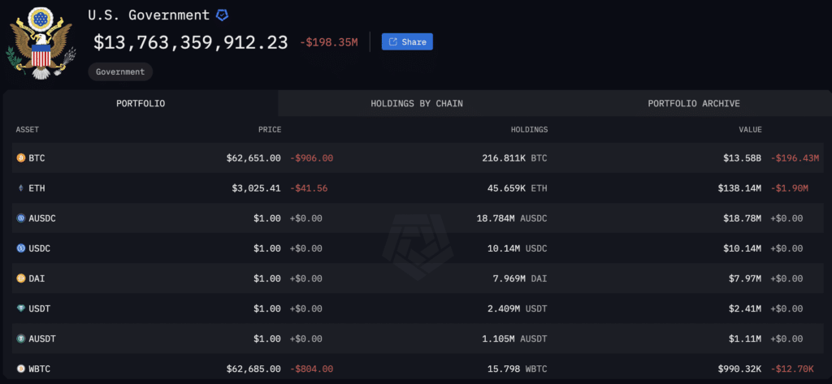
Task: Sort by the Price column header
Action: point(270,129)
